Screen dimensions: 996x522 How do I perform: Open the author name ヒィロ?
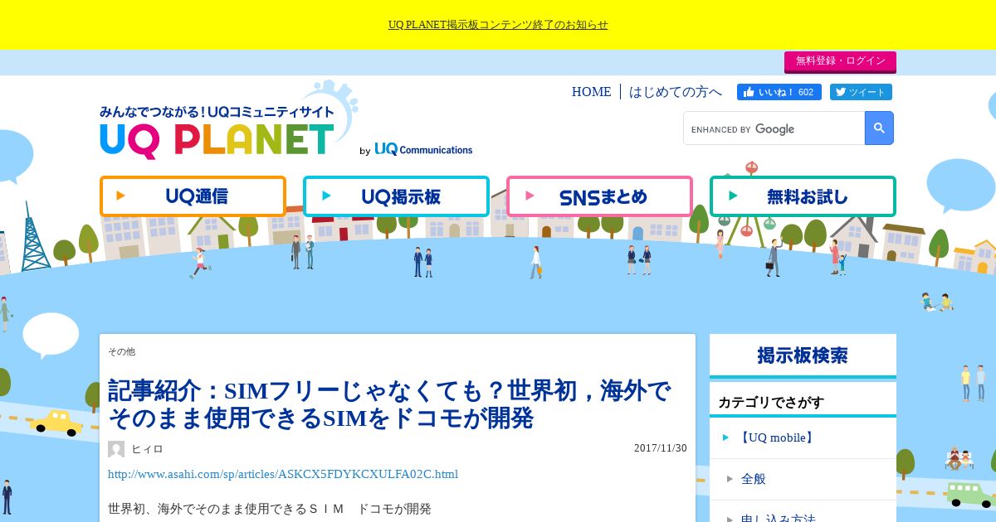tap(148, 449)
